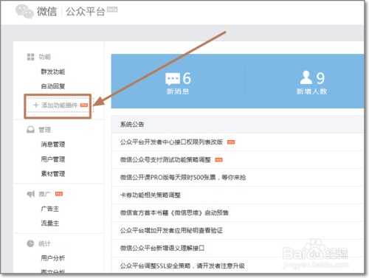
Task: Open 群发功能 in the sidebar
Action: [53, 72]
